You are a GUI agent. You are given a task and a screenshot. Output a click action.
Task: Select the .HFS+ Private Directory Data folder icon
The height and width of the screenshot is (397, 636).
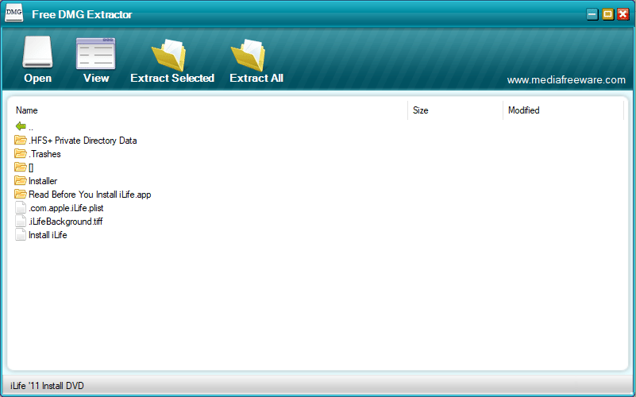(21, 141)
